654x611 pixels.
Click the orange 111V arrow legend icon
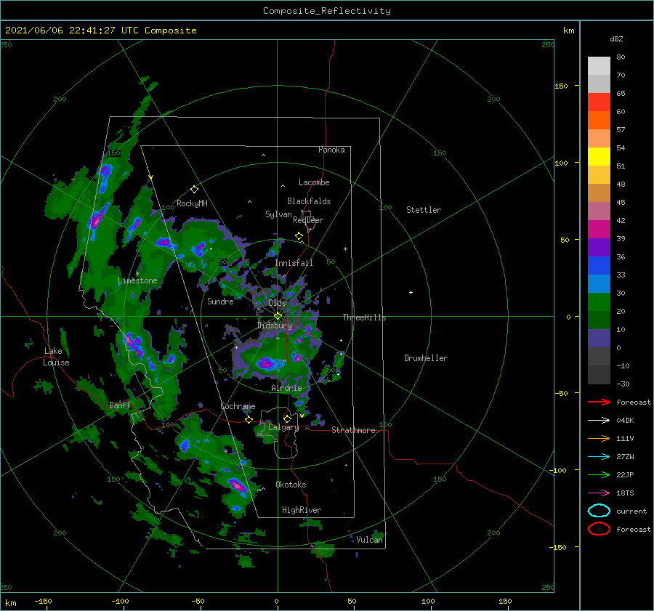(x=599, y=438)
